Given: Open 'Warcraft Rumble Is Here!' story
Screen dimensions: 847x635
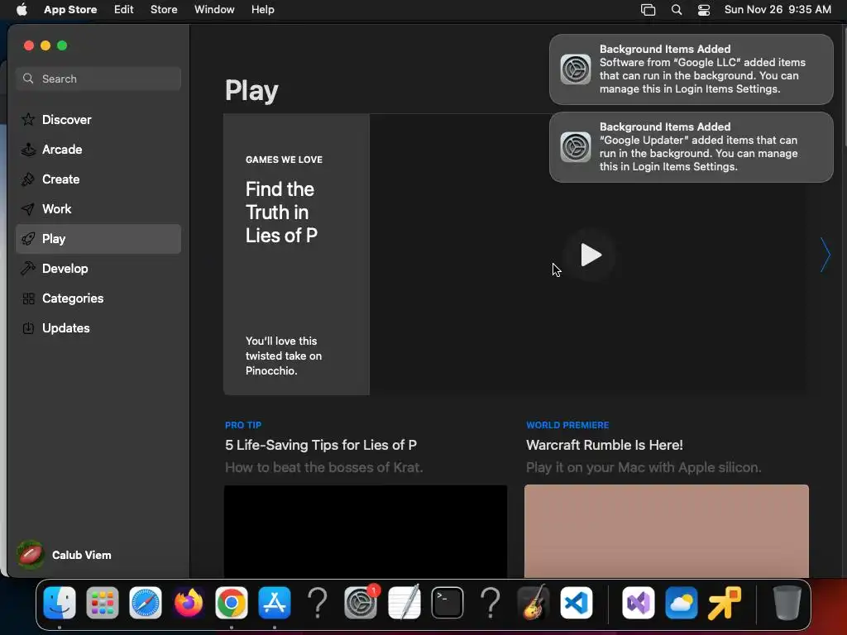Looking at the screenshot, I should (605, 445).
